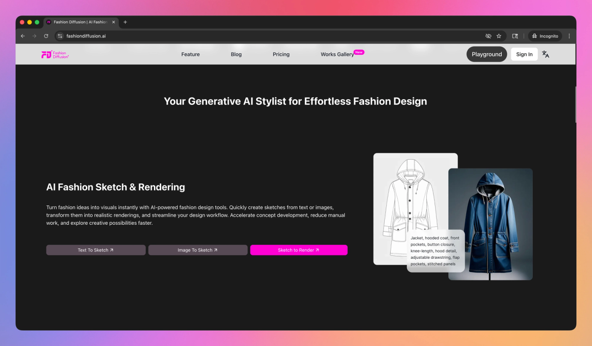
Task: Open Chrome's three-dot menu
Action: click(x=569, y=35)
